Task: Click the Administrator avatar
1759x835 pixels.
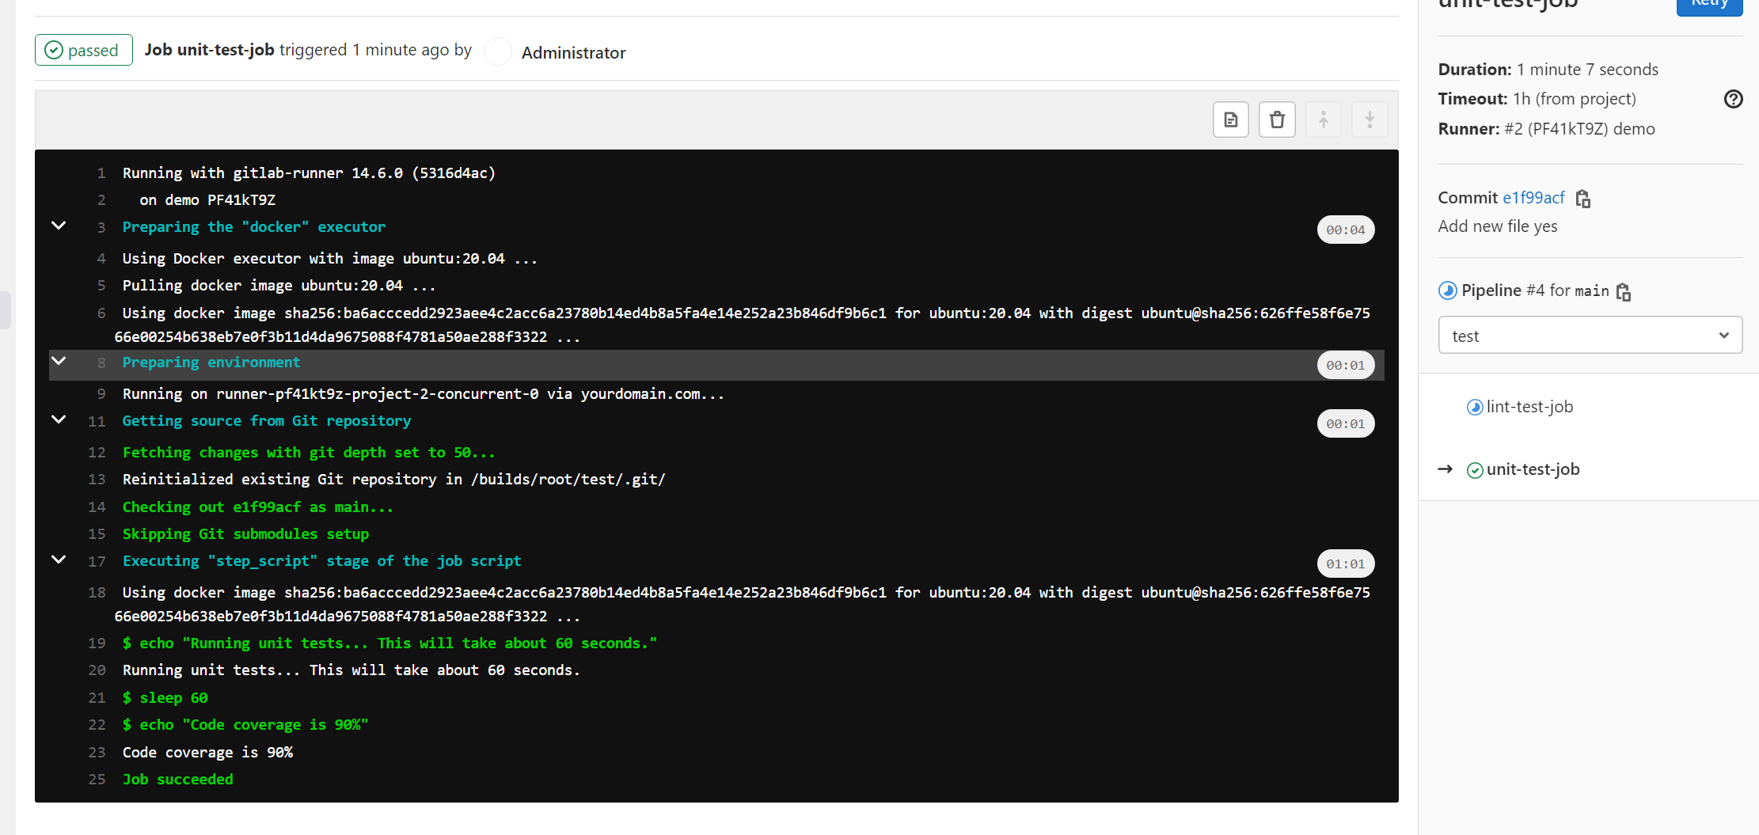Action: tap(497, 51)
